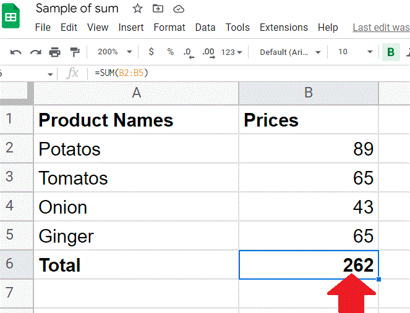Image resolution: width=410 pixels, height=313 pixels.
Task: Select column B header
Action: coord(309,93)
